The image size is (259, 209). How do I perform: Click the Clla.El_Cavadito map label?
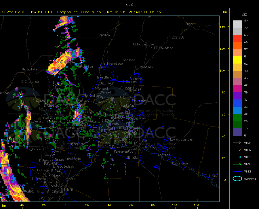click(159, 48)
